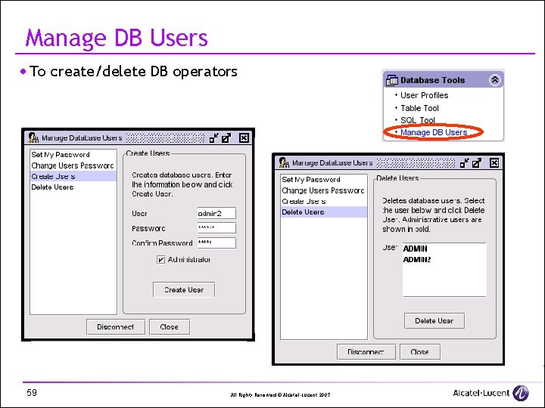Close icon of the Delete Users window
The image size is (545, 408).
click(x=494, y=162)
